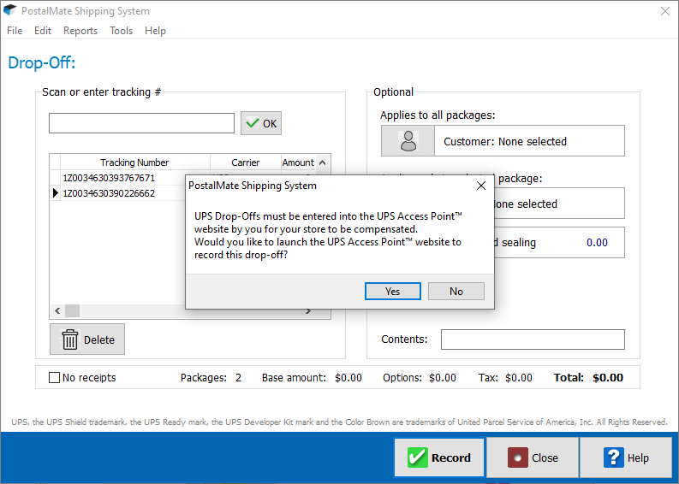Open the Tools menu
The height and width of the screenshot is (484, 679).
121,31
